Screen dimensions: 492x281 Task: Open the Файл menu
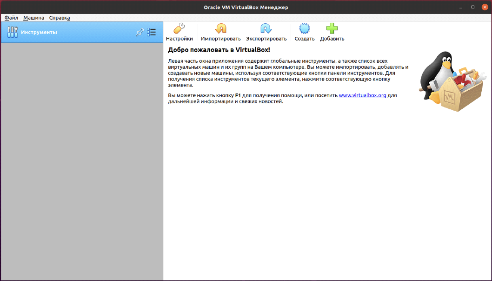11,18
